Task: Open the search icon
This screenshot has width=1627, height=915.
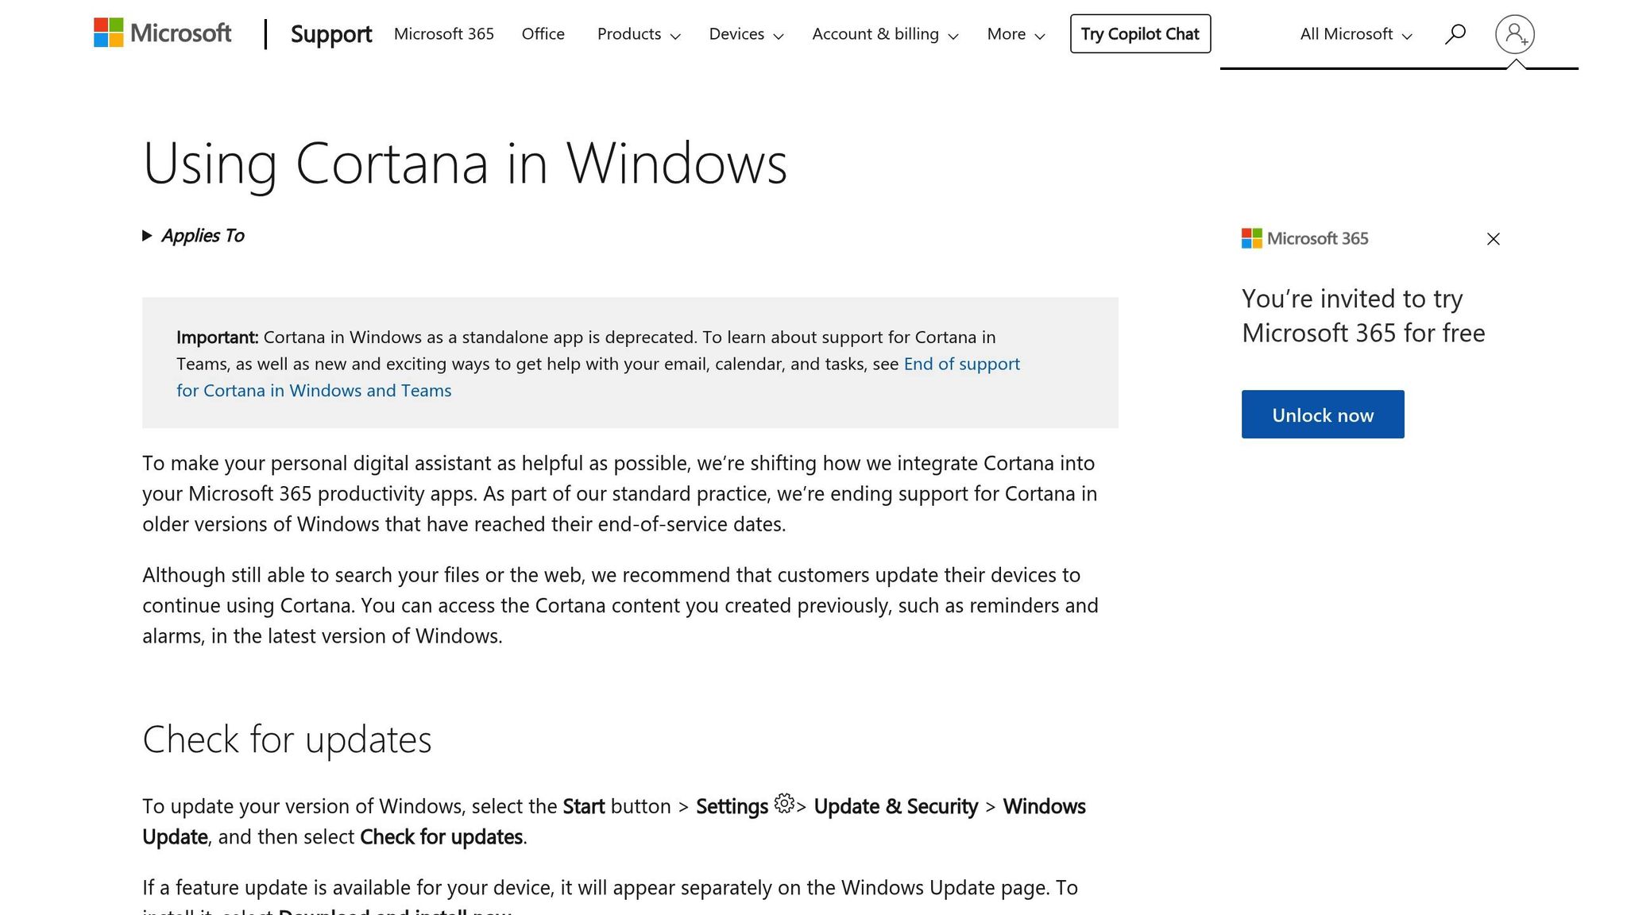Action: [x=1455, y=33]
